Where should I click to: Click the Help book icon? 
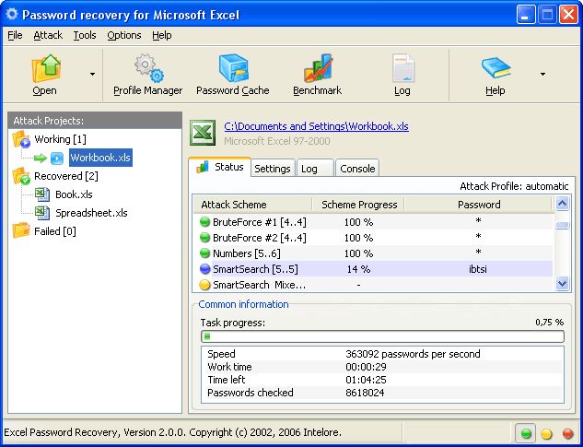tap(495, 69)
